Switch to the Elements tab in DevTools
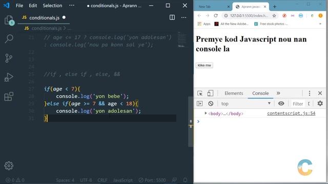328x184 pixels. [234, 93]
